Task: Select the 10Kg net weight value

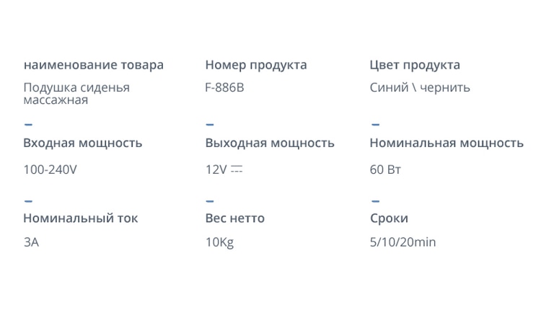Action: click(219, 242)
